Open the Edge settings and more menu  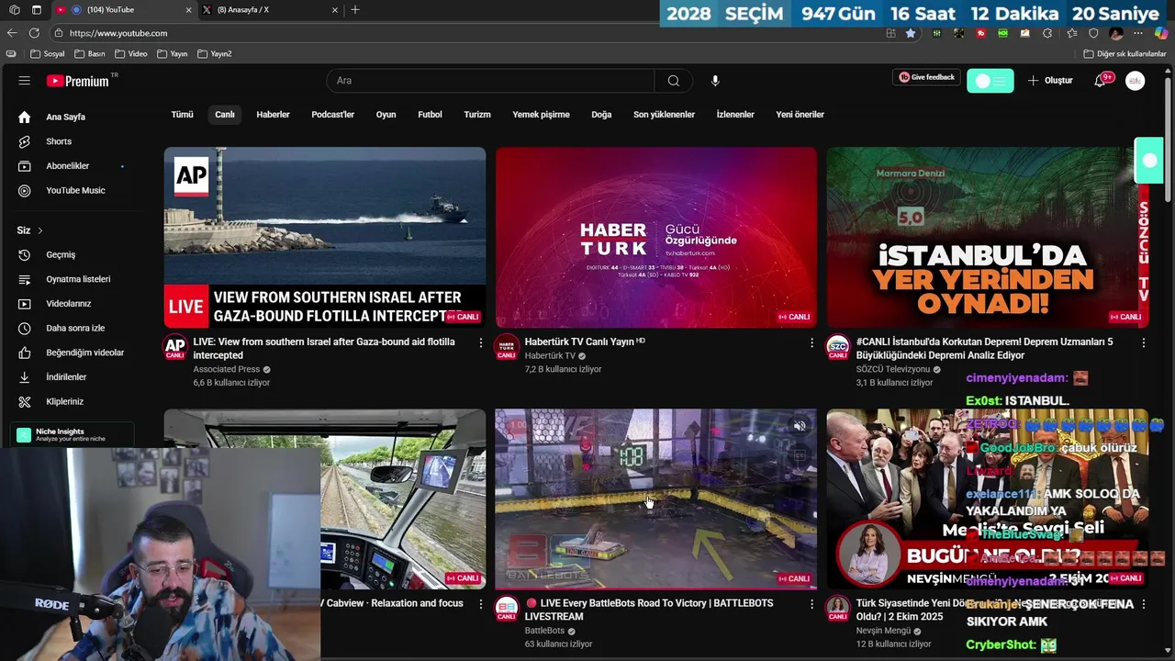tap(1138, 33)
